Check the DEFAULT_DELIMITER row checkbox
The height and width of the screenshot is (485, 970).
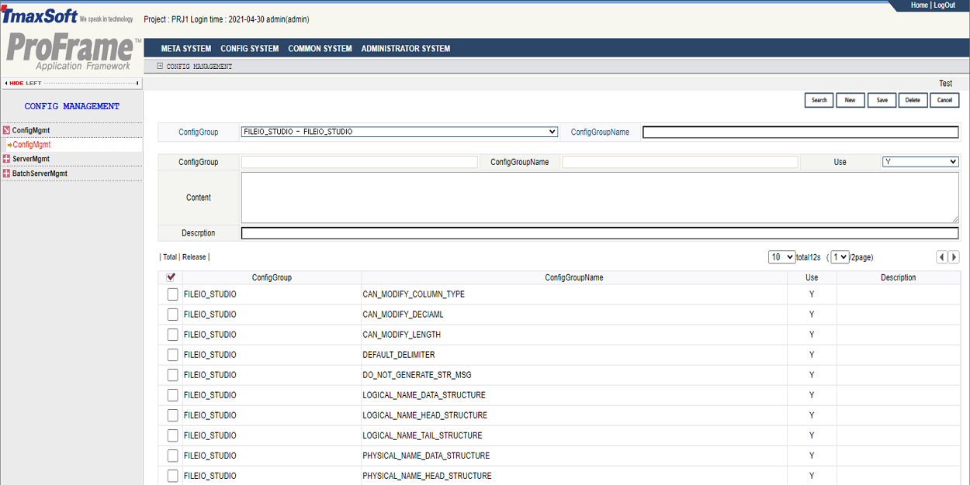(172, 355)
